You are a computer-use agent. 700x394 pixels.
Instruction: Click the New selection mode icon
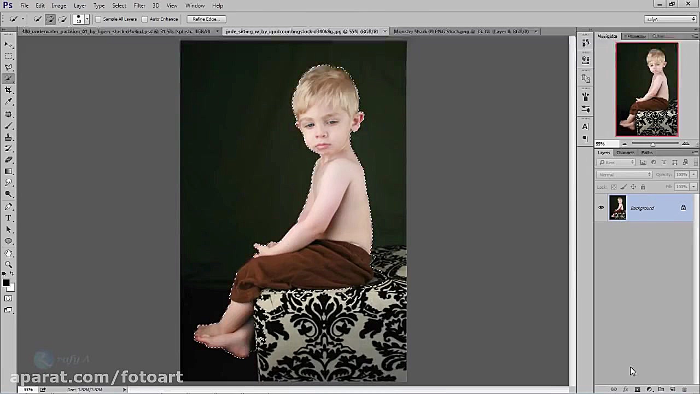tap(38, 19)
